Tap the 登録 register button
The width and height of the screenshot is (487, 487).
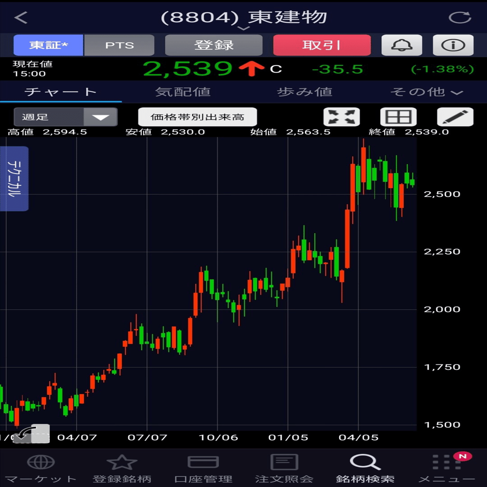click(214, 46)
